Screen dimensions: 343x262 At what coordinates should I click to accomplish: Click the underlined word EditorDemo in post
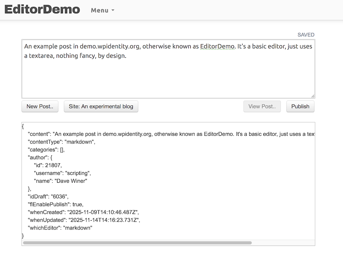click(217, 47)
